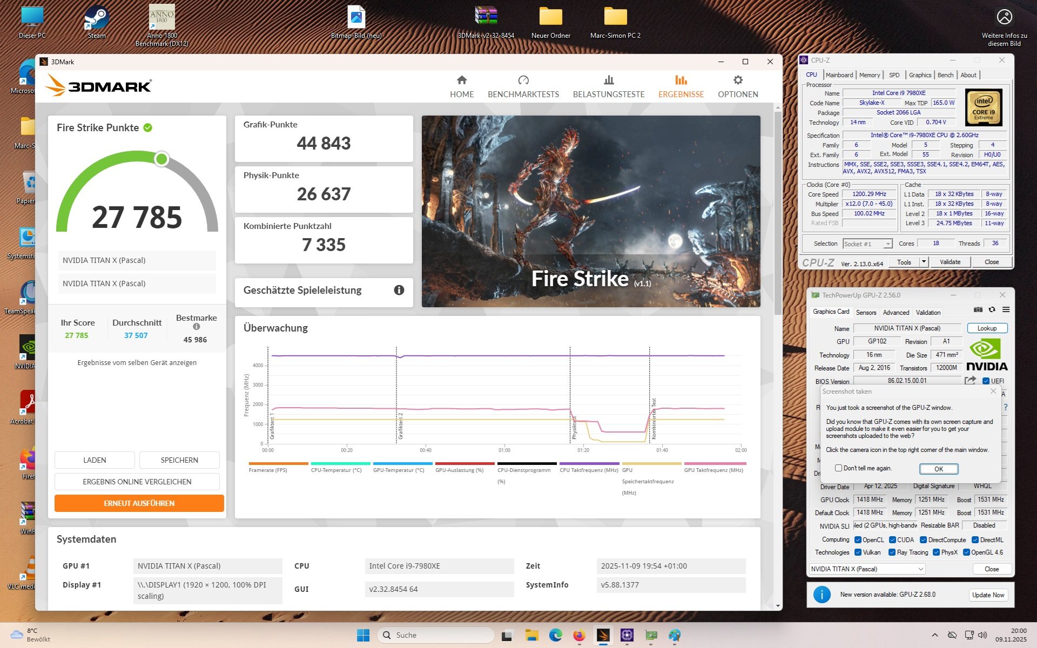Open the Home icon in 3DMark
Image resolution: width=1037 pixels, height=648 pixels.
461,80
